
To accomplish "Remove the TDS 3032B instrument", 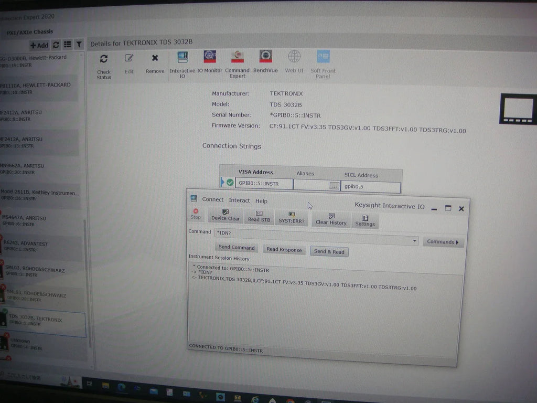I will coord(155,63).
